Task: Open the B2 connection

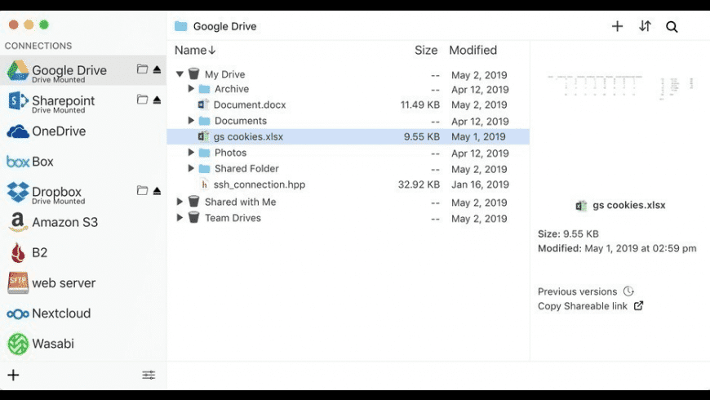Action: point(83,253)
